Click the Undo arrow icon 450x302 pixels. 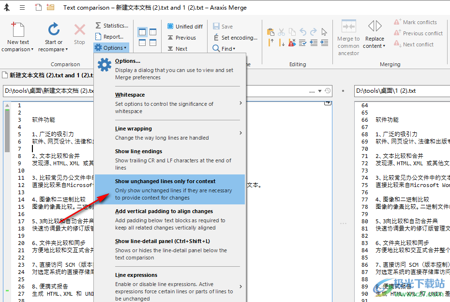pos(303,32)
